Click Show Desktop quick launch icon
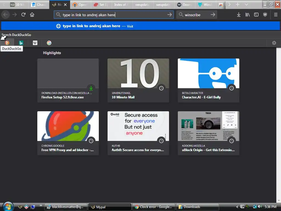 click(x=33, y=207)
